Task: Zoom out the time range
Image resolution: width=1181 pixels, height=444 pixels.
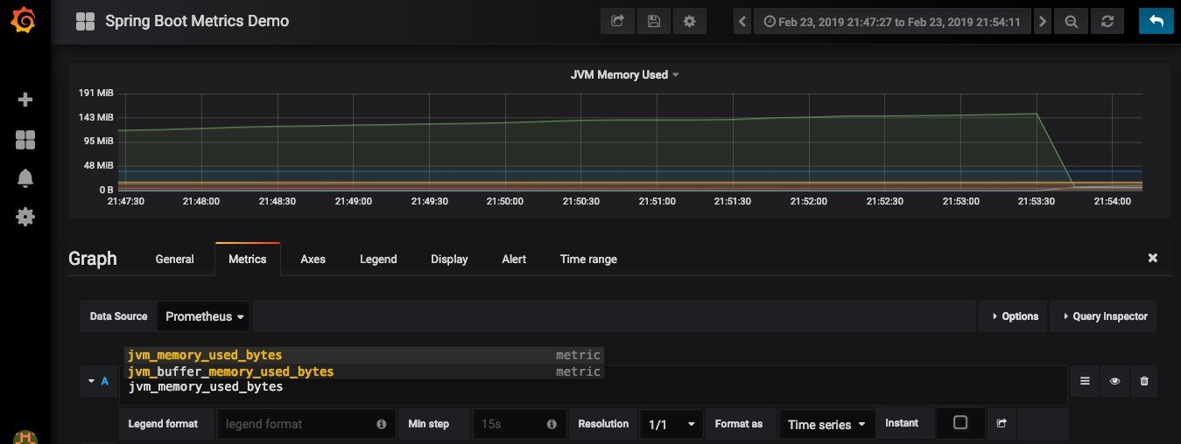Action: (1071, 22)
